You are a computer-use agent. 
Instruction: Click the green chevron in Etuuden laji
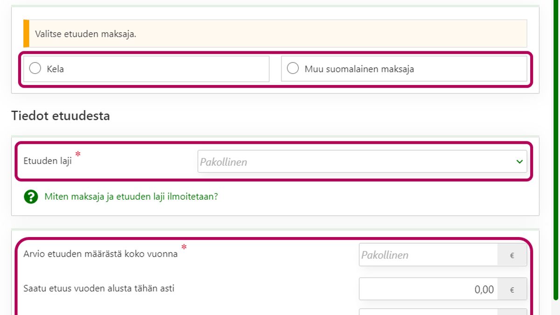(x=519, y=161)
